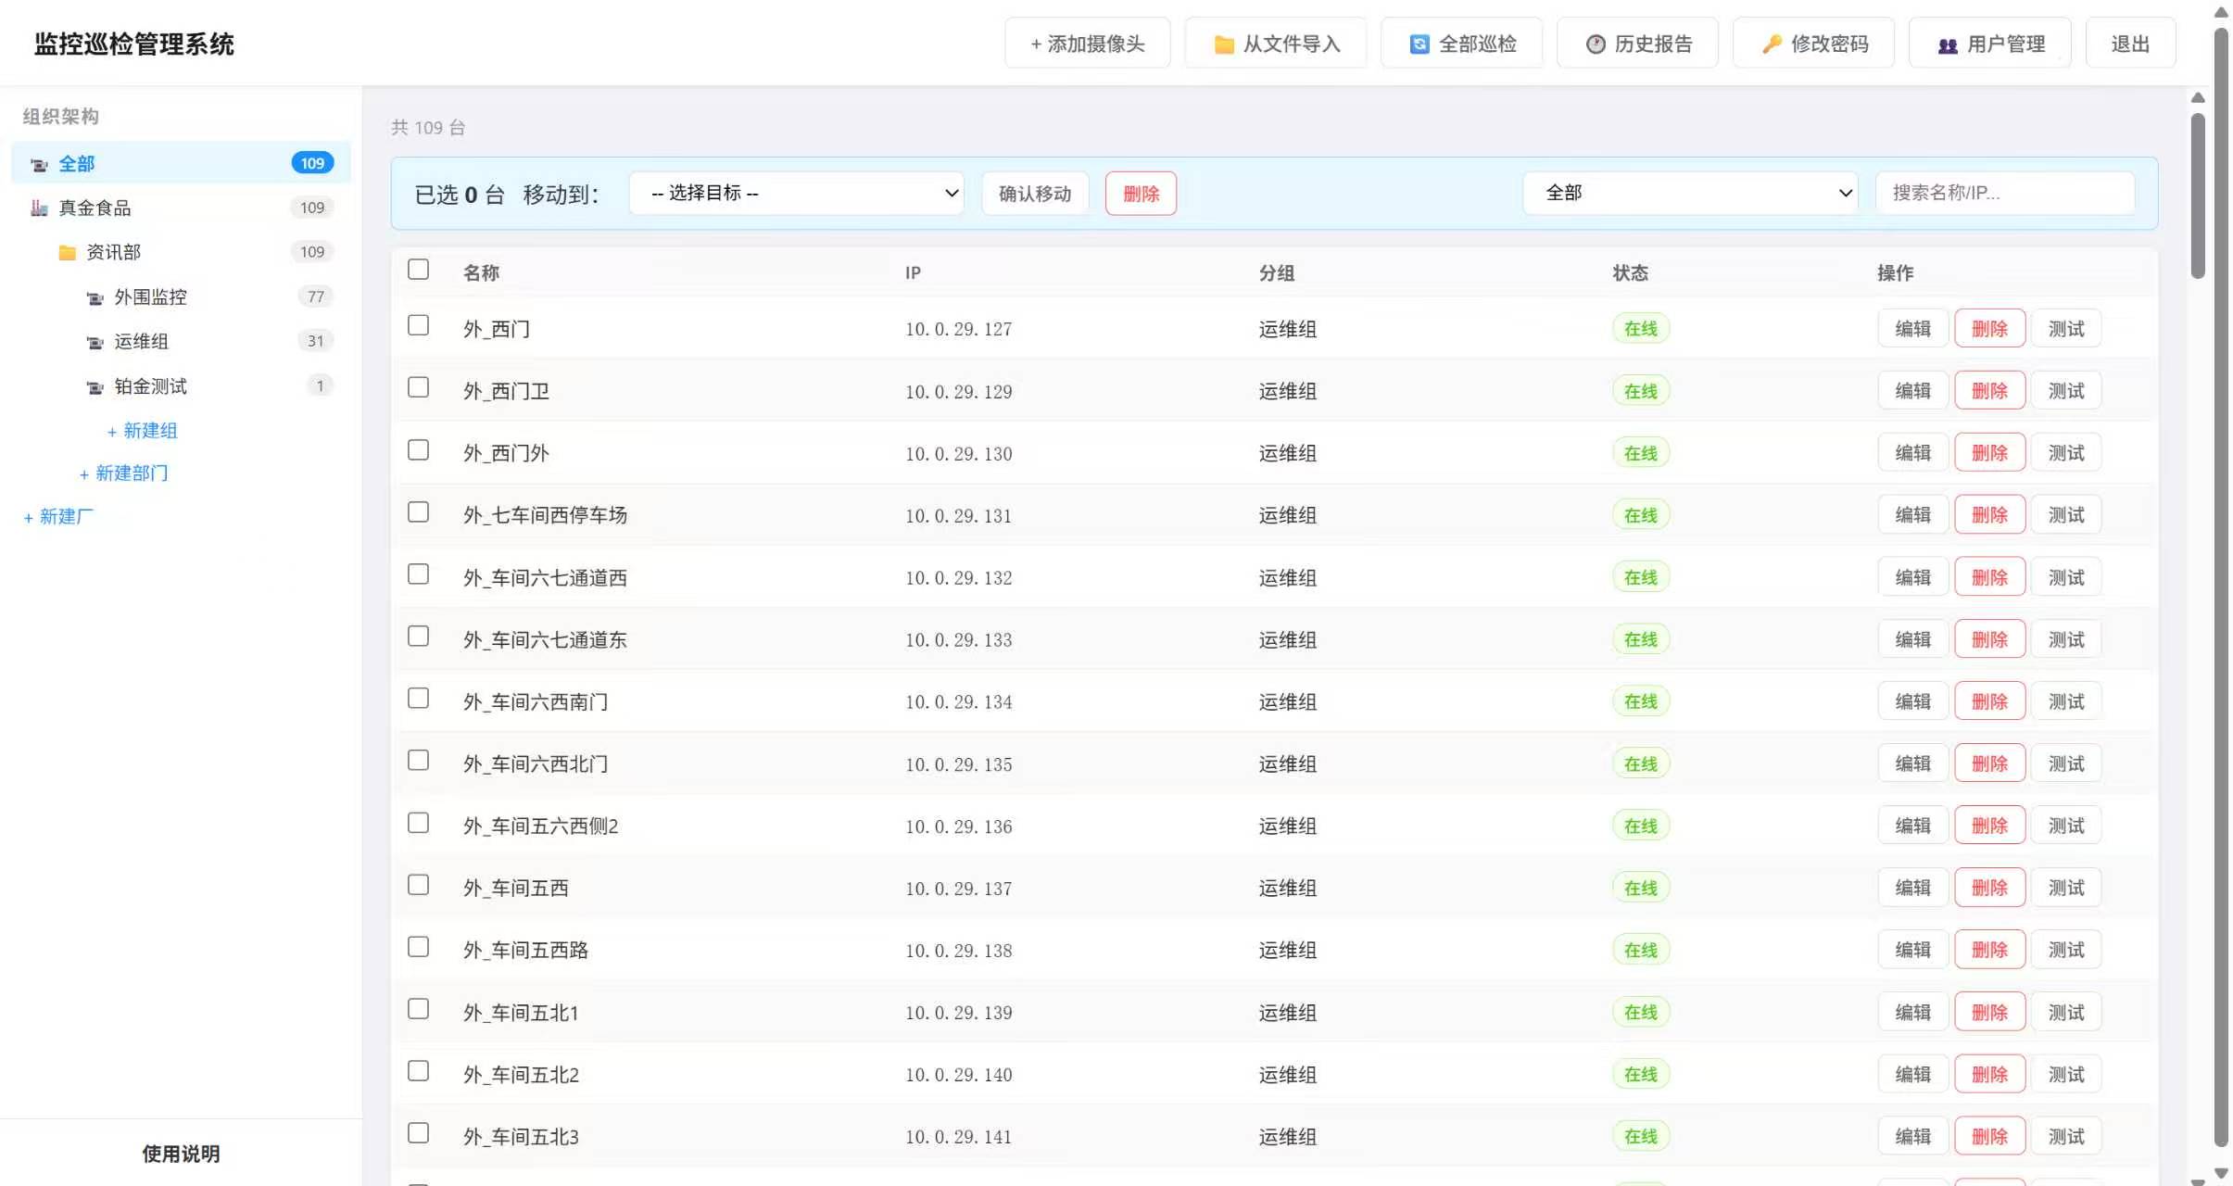Click 删除 for 外_西门卫
This screenshot has height=1186, width=2233.
pos(1989,391)
